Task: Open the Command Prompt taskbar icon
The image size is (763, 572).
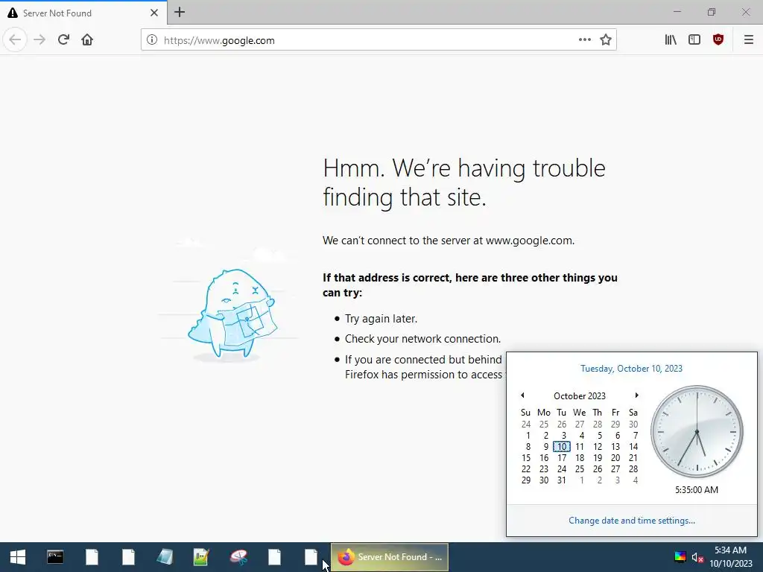Action: coord(55,557)
